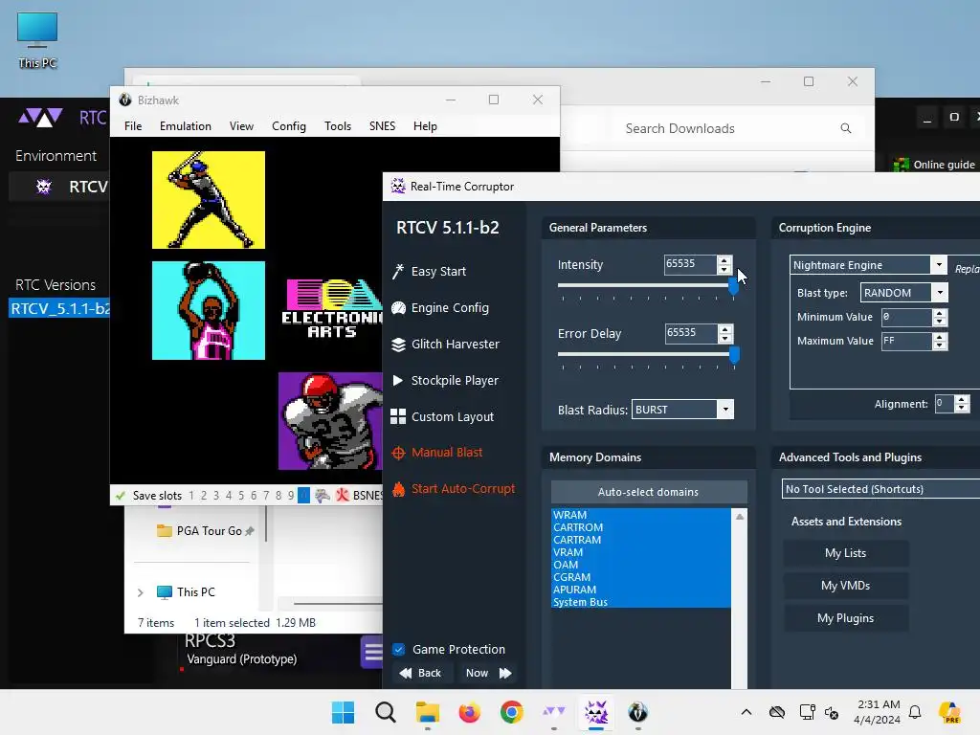Open Glitch Harvester layers icon
This screenshot has width=980, height=735.
(x=398, y=345)
